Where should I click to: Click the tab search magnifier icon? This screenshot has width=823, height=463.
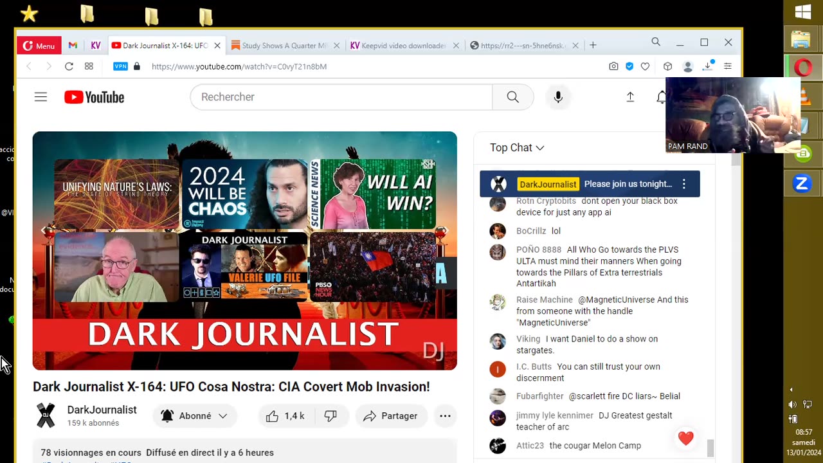[x=656, y=42]
